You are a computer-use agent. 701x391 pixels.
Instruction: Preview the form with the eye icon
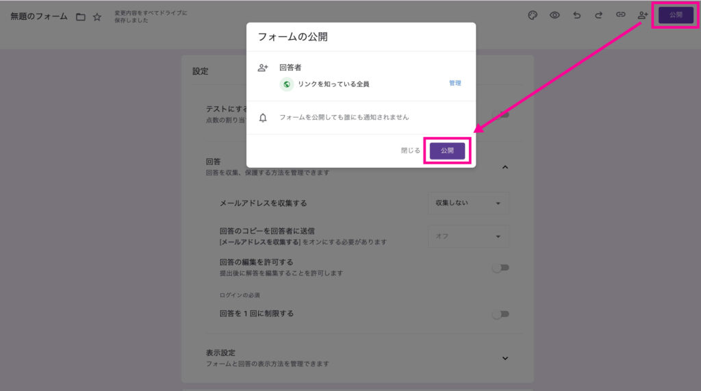pos(555,15)
